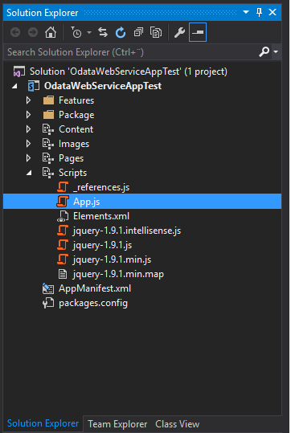Close the Solution Explorer panel

pos(273,12)
